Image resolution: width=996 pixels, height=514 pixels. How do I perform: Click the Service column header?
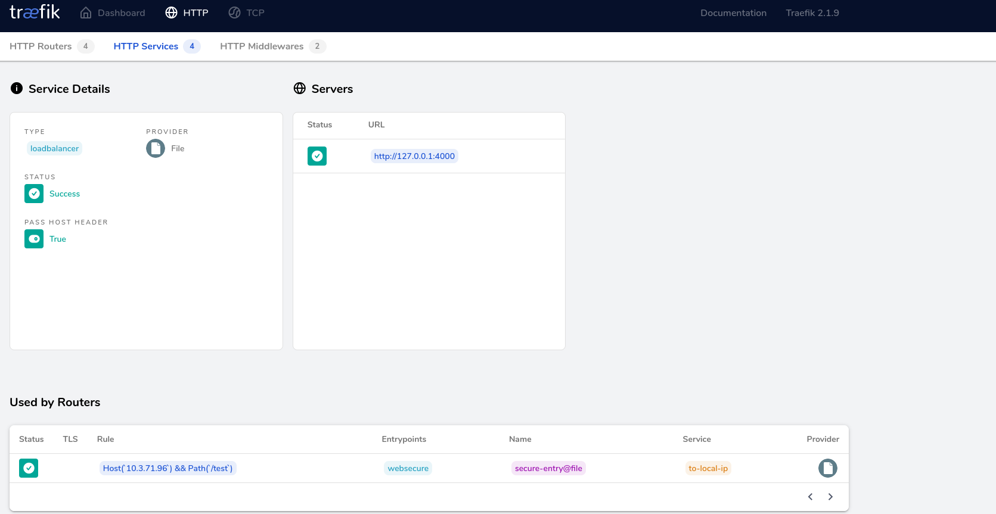tap(697, 439)
